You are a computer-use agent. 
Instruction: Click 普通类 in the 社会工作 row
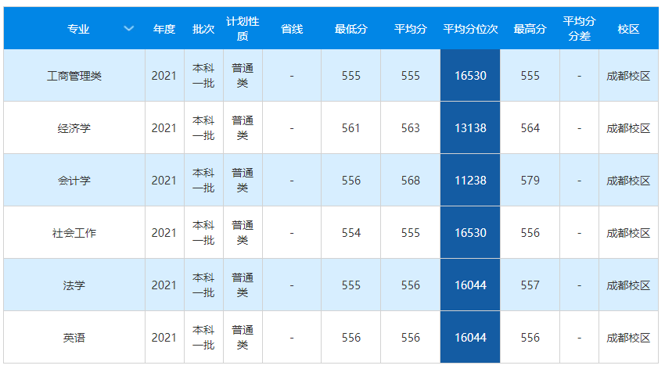click(243, 233)
